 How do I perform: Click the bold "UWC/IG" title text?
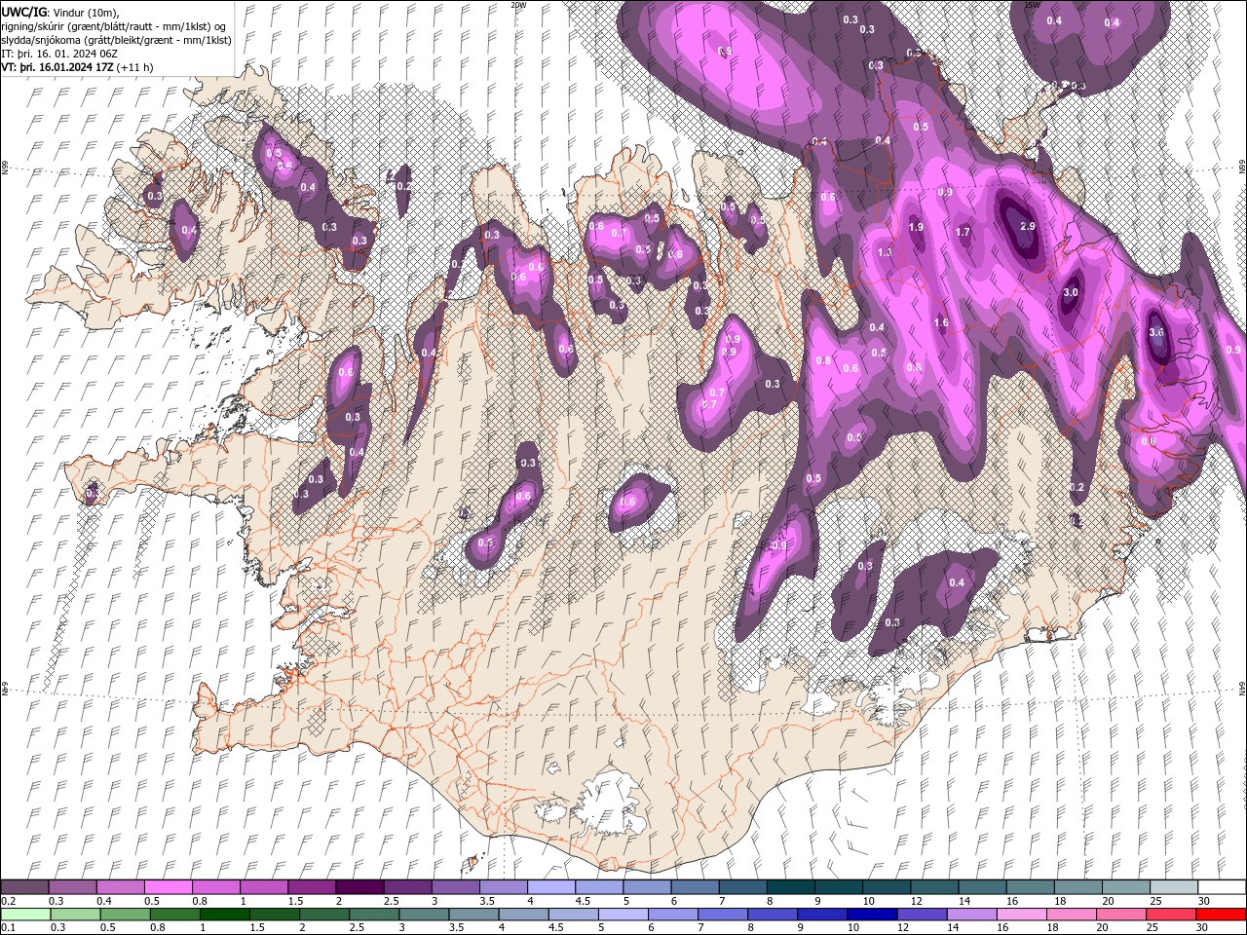click(x=24, y=12)
